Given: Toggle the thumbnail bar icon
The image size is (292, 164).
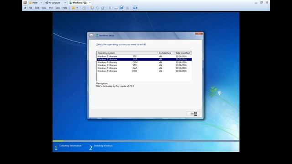Looking at the screenshot, I should (x=116, y=8).
